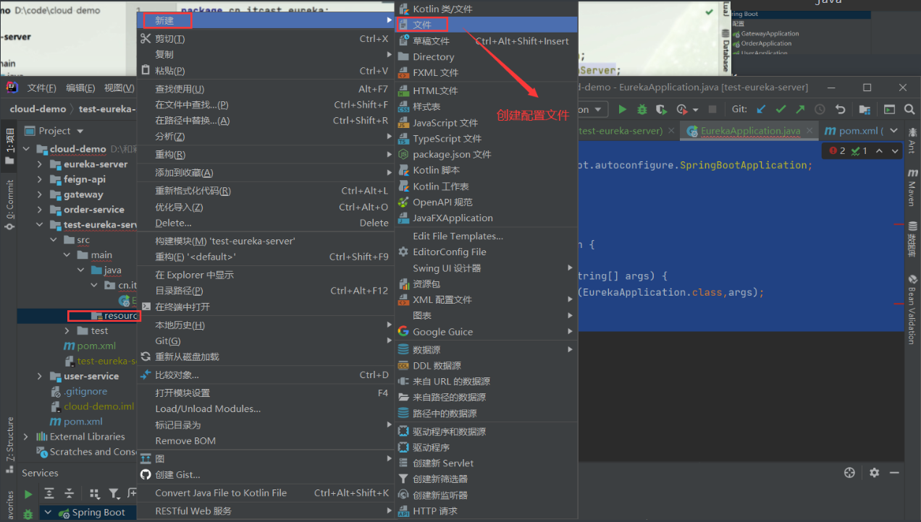Select 创建 Gist... in context menu
Image resolution: width=921 pixels, height=522 pixels.
265,474
